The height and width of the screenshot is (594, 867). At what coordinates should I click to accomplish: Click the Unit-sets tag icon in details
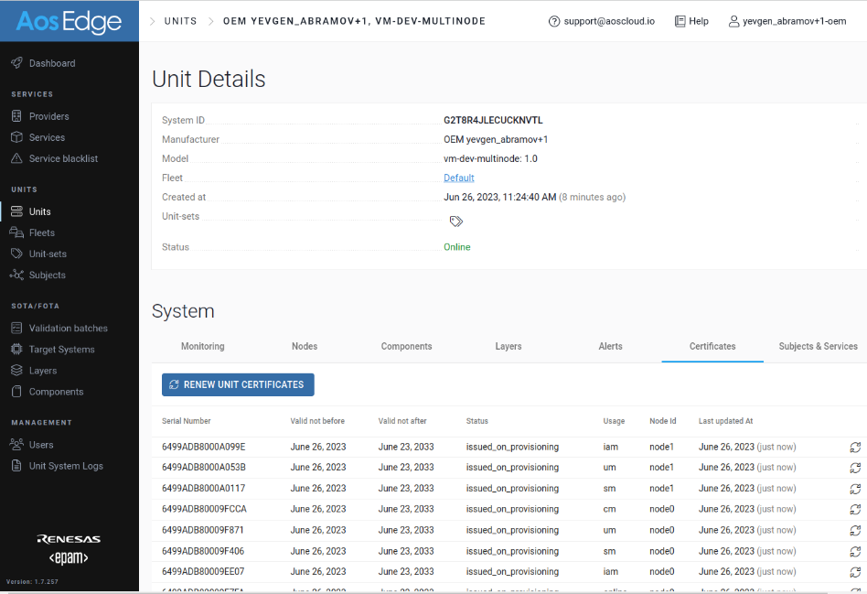click(x=455, y=221)
